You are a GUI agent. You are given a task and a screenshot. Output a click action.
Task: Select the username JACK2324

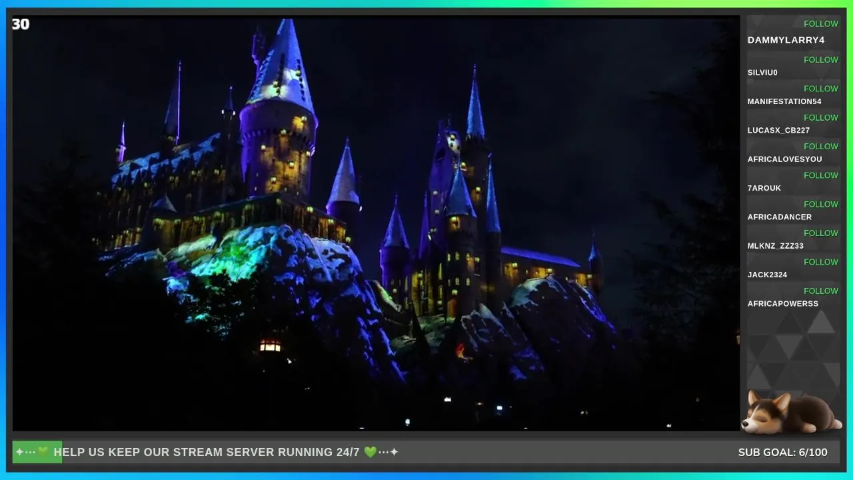tap(767, 275)
